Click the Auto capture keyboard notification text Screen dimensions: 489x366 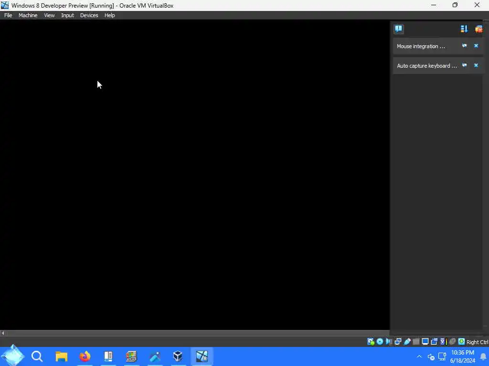[x=426, y=66]
